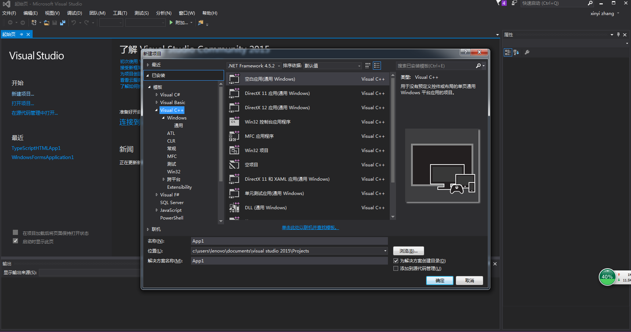Screen dimensions: 631x332
Task: Open the sort by 默认值 dropdown
Action: pyautogui.click(x=332, y=66)
